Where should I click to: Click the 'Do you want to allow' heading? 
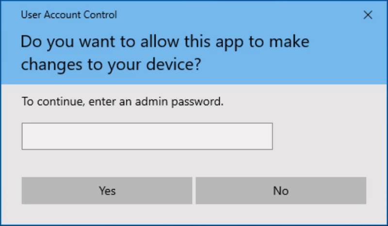[x=165, y=42]
